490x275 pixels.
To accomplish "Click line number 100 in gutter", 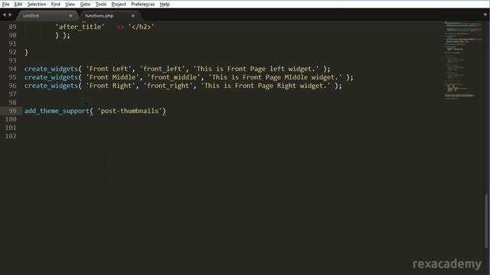I will (11, 119).
